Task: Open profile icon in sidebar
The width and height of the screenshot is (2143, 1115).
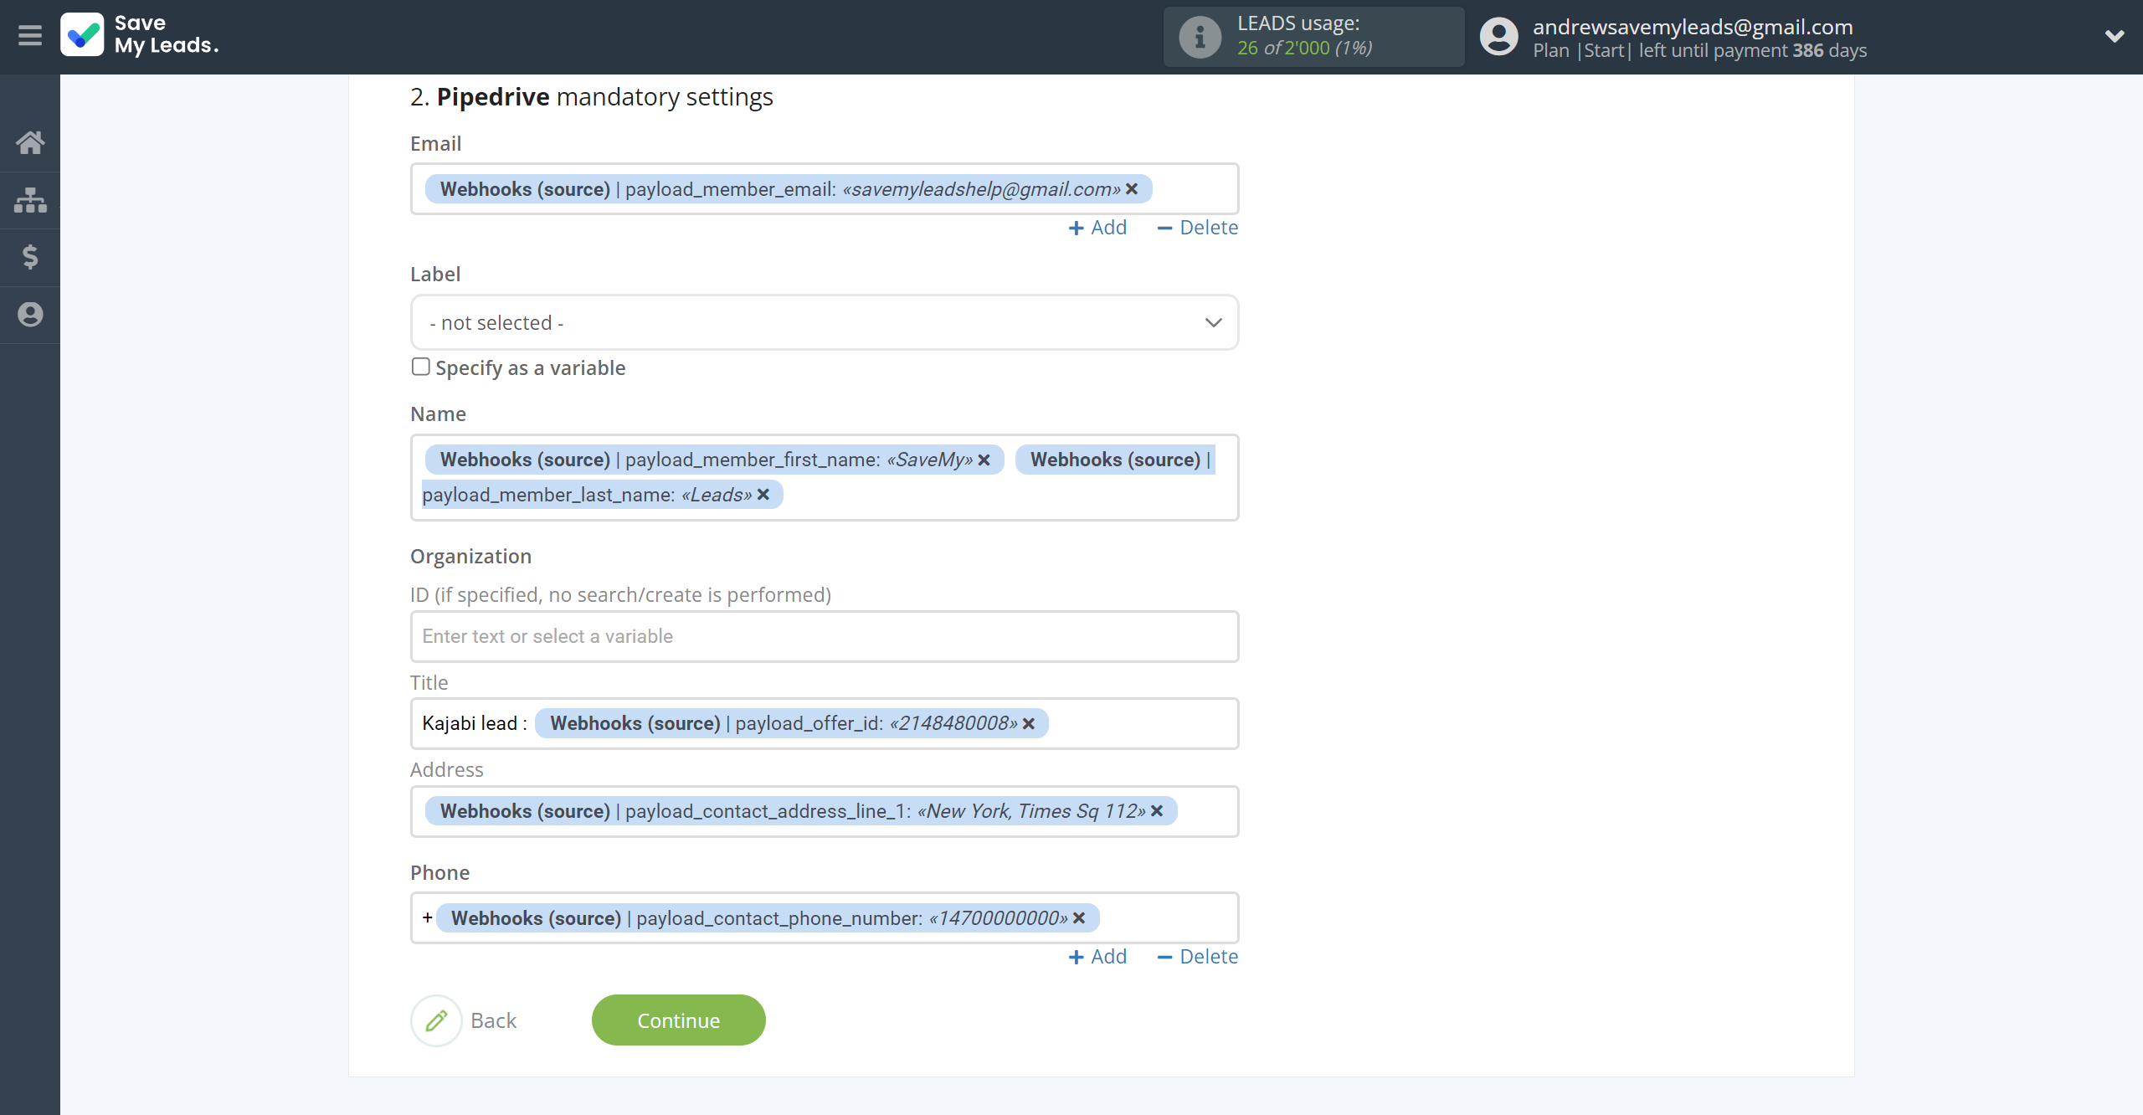Action: coord(30,315)
